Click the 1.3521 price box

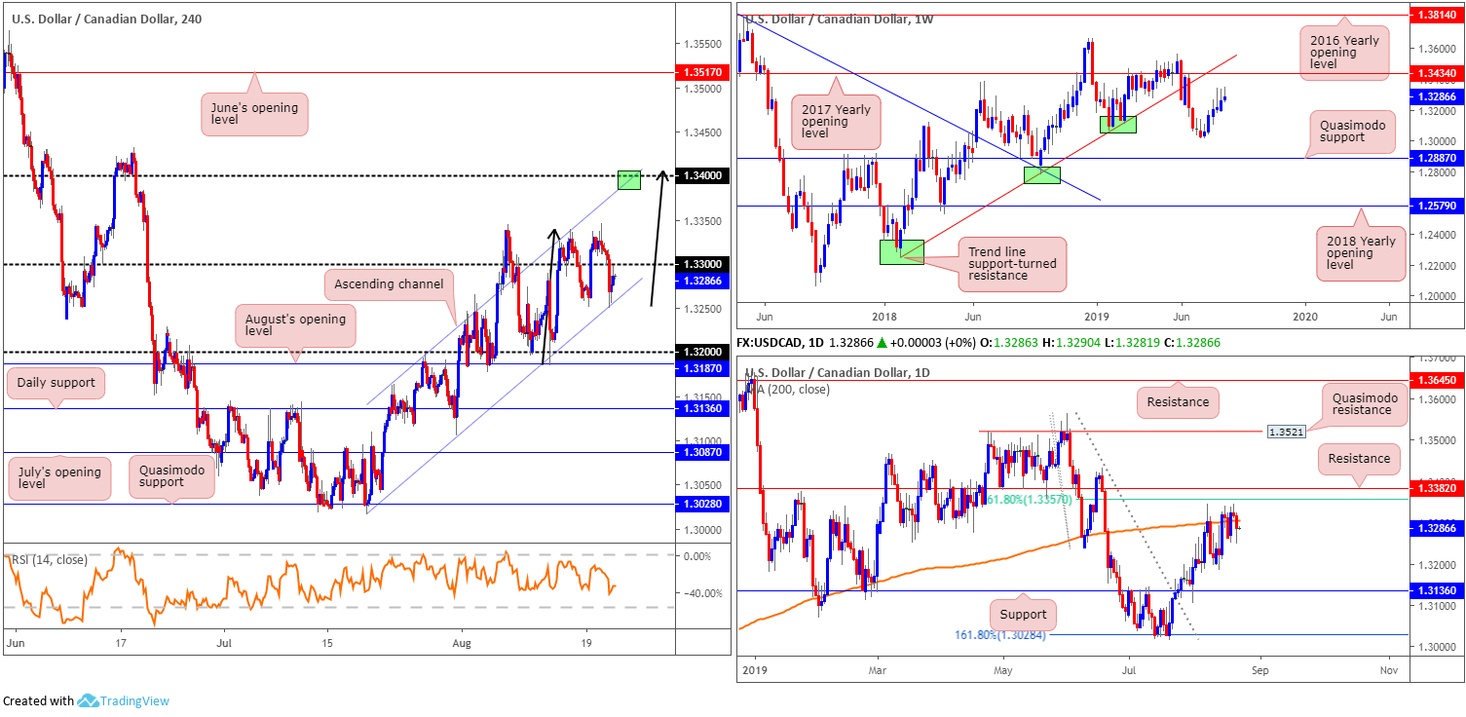1286,430
